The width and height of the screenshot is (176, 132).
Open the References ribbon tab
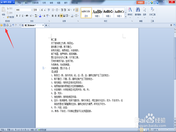tap(44, 3)
